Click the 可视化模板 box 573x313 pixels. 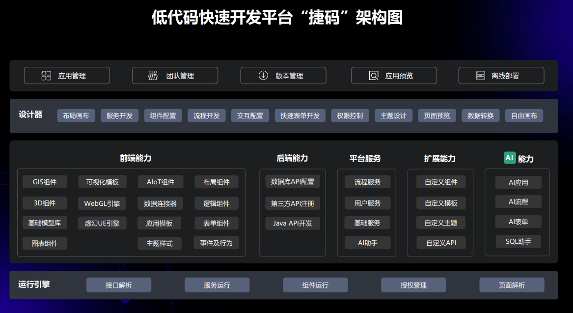pos(102,182)
